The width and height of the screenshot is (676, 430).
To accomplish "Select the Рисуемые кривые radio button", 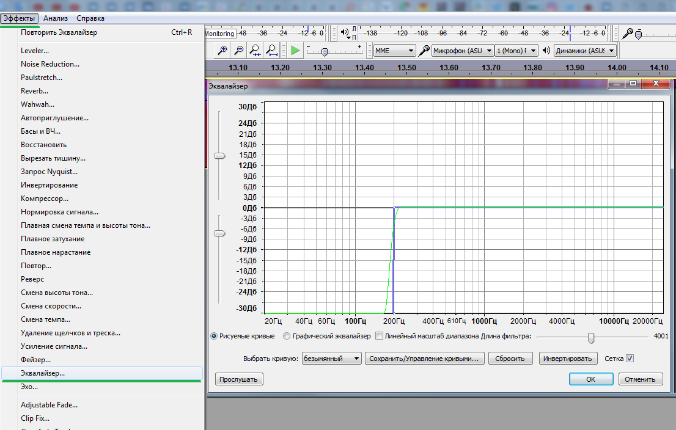I will (214, 336).
